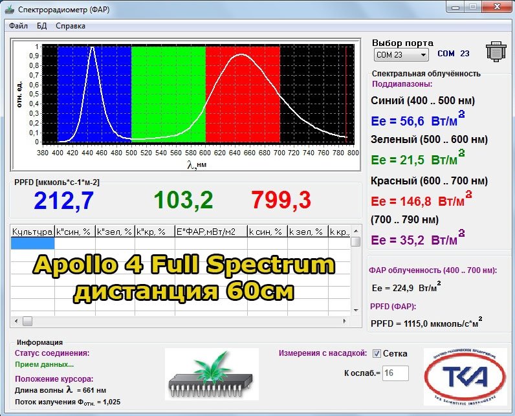Click table scrollbar down arrow
Viewport: 515px width, 416px height.
356,310
